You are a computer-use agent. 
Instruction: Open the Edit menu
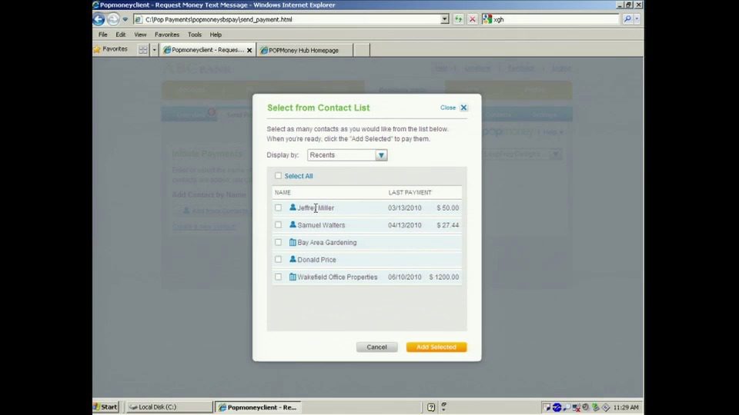[x=121, y=35]
